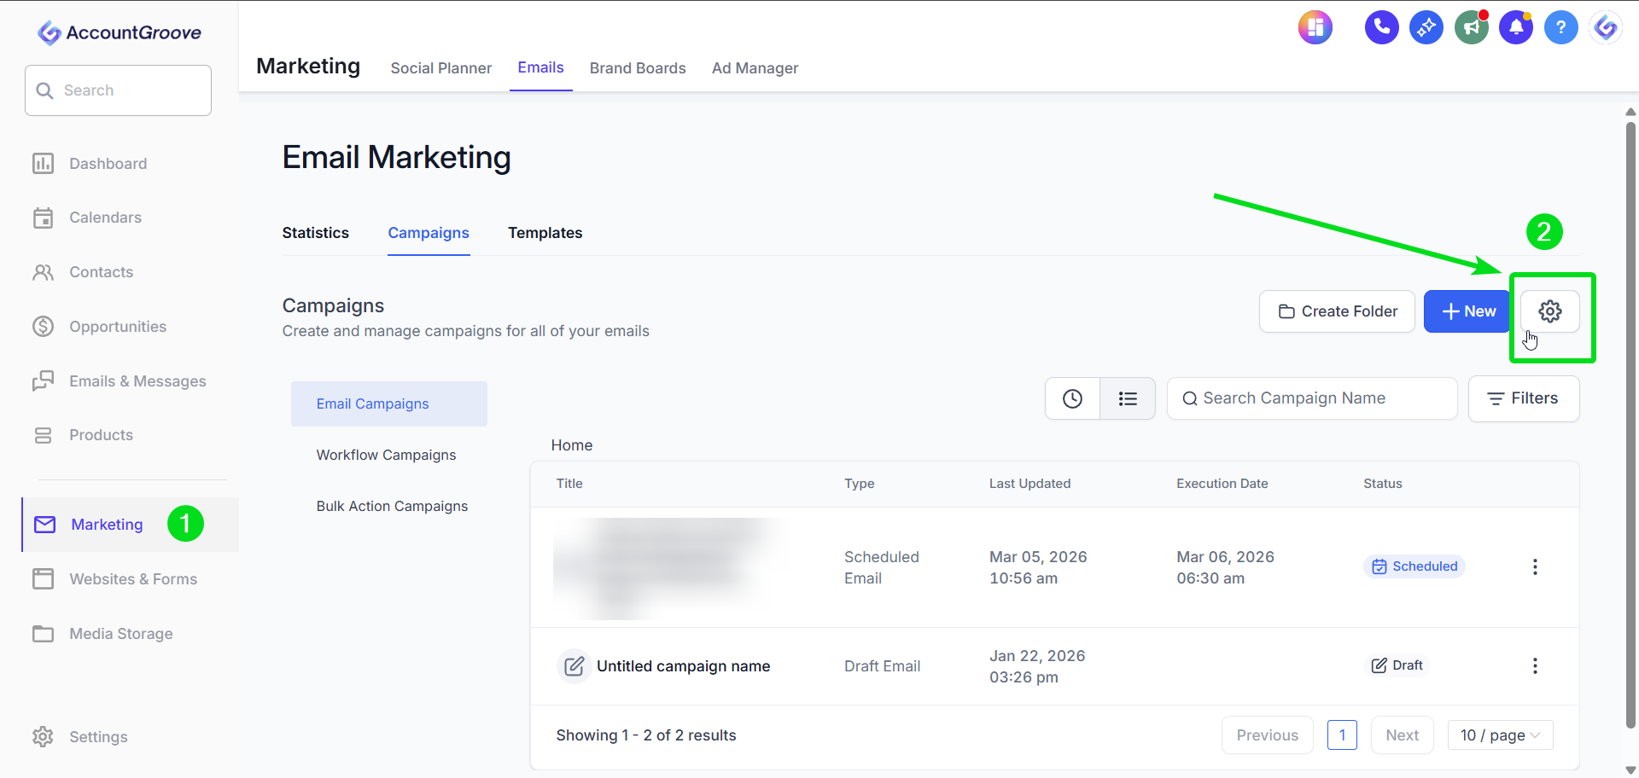1639x778 pixels.
Task: Open the account profile avatar
Action: 1606,28
